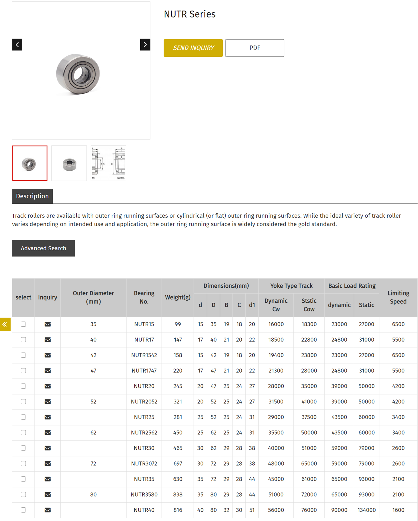418x521 pixels.
Task: Switch to the Description tab
Action: point(32,196)
